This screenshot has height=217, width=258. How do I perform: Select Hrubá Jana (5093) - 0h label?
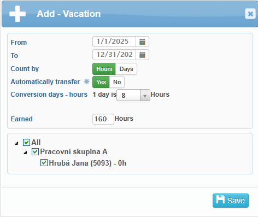87,163
